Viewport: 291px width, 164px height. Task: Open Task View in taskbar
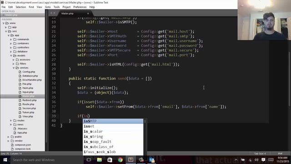click(89, 160)
